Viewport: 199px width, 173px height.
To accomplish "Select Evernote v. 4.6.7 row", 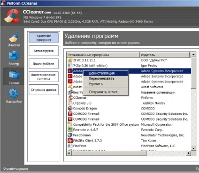I will [x=129, y=129].
